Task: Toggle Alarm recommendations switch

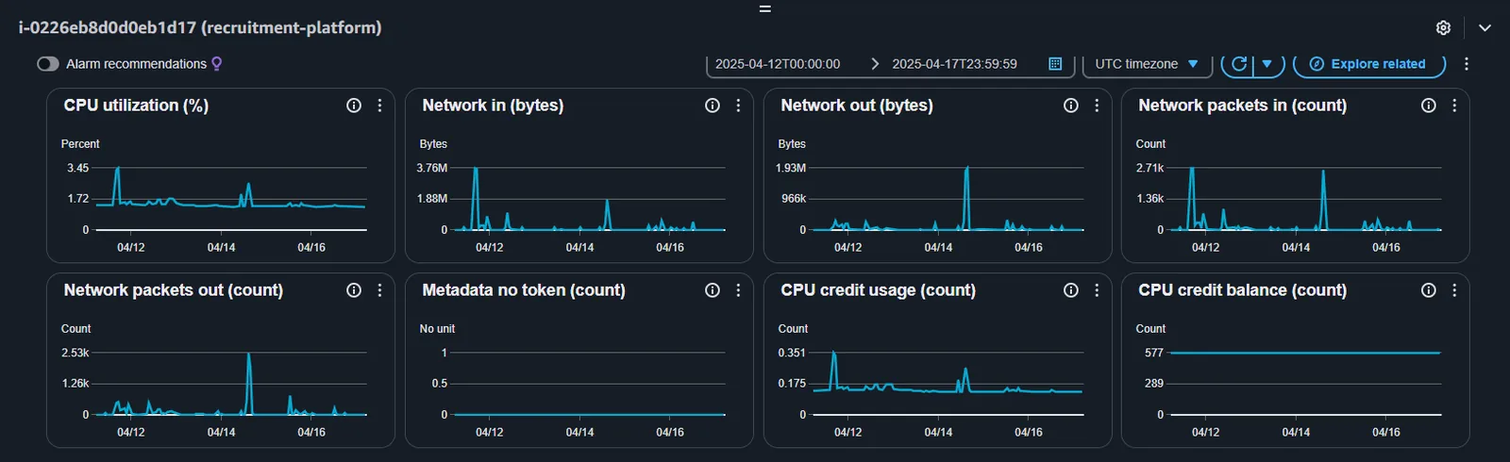Action: [x=48, y=64]
